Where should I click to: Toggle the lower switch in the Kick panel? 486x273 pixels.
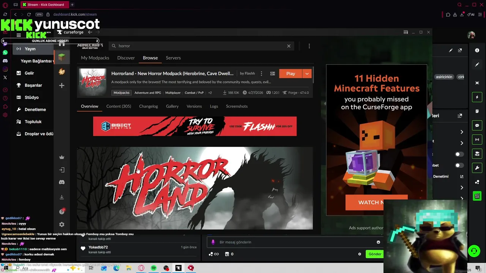[x=459, y=165]
